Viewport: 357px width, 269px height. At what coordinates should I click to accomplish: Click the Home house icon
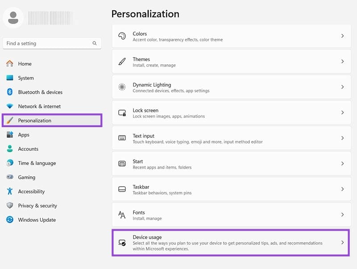point(9,63)
